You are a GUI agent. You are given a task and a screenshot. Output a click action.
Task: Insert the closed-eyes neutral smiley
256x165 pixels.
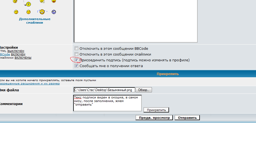pyautogui.click(x=16, y=12)
